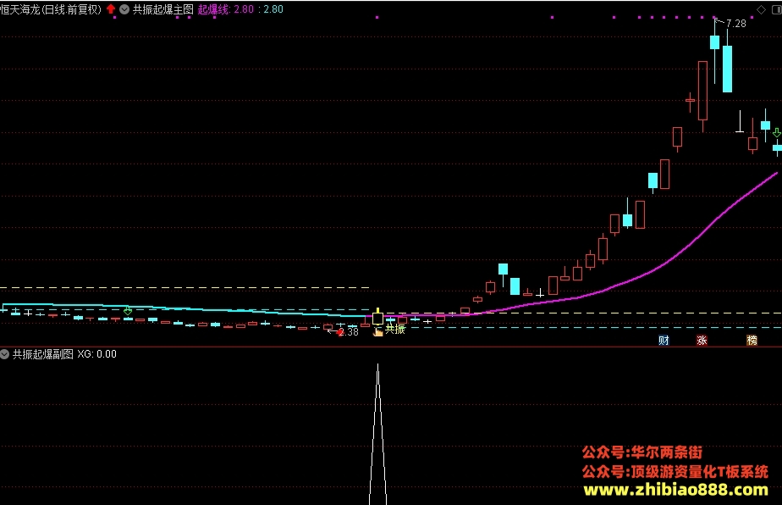
Task: Click the green down-arrow marker on the cyan line
Action: coord(128,311)
